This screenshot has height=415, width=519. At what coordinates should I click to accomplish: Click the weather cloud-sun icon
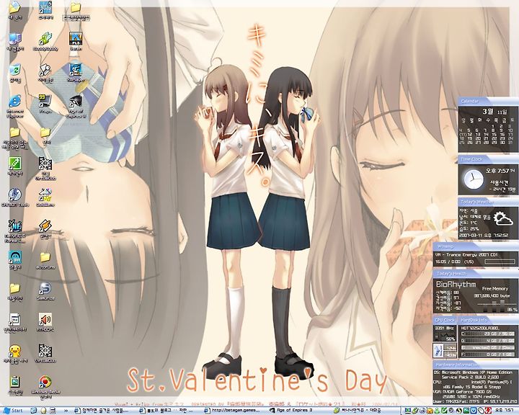pyautogui.click(x=503, y=219)
